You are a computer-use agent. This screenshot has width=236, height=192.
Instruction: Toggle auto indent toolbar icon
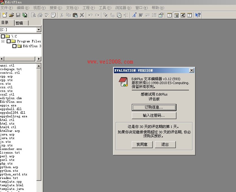click(x=148, y=15)
